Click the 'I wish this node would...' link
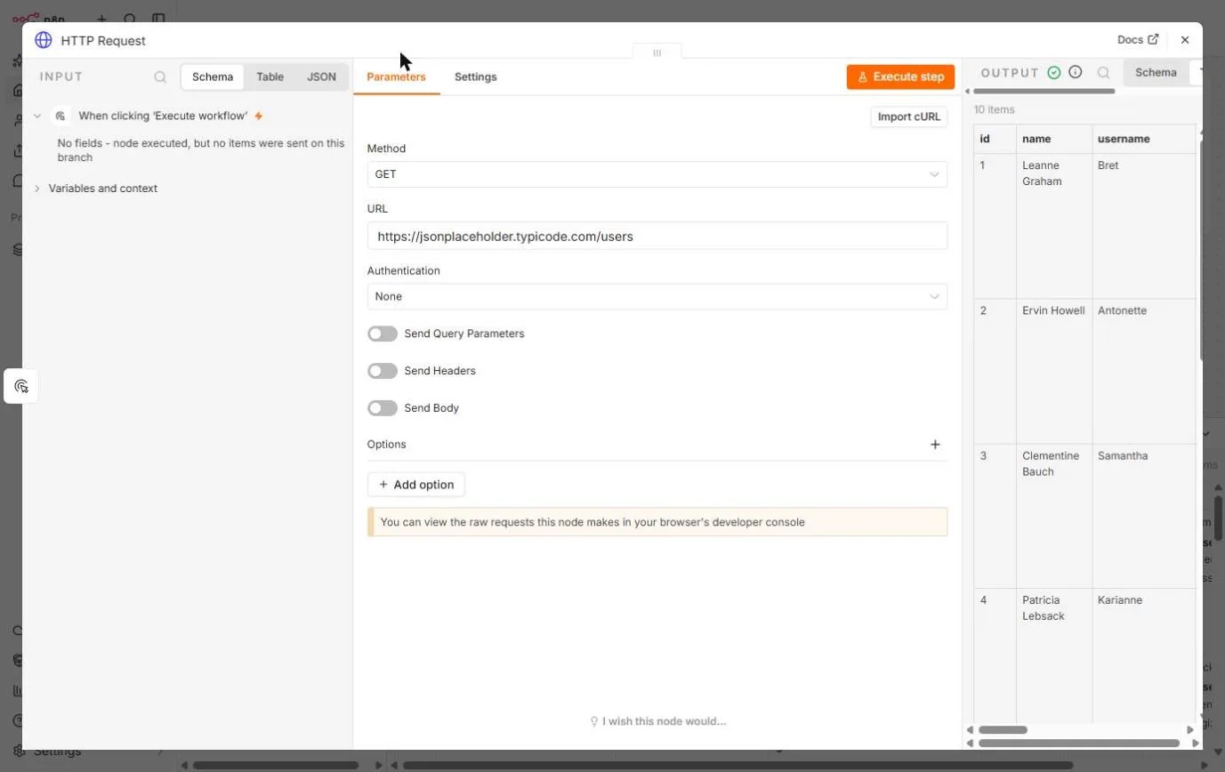1225x772 pixels. (x=657, y=721)
